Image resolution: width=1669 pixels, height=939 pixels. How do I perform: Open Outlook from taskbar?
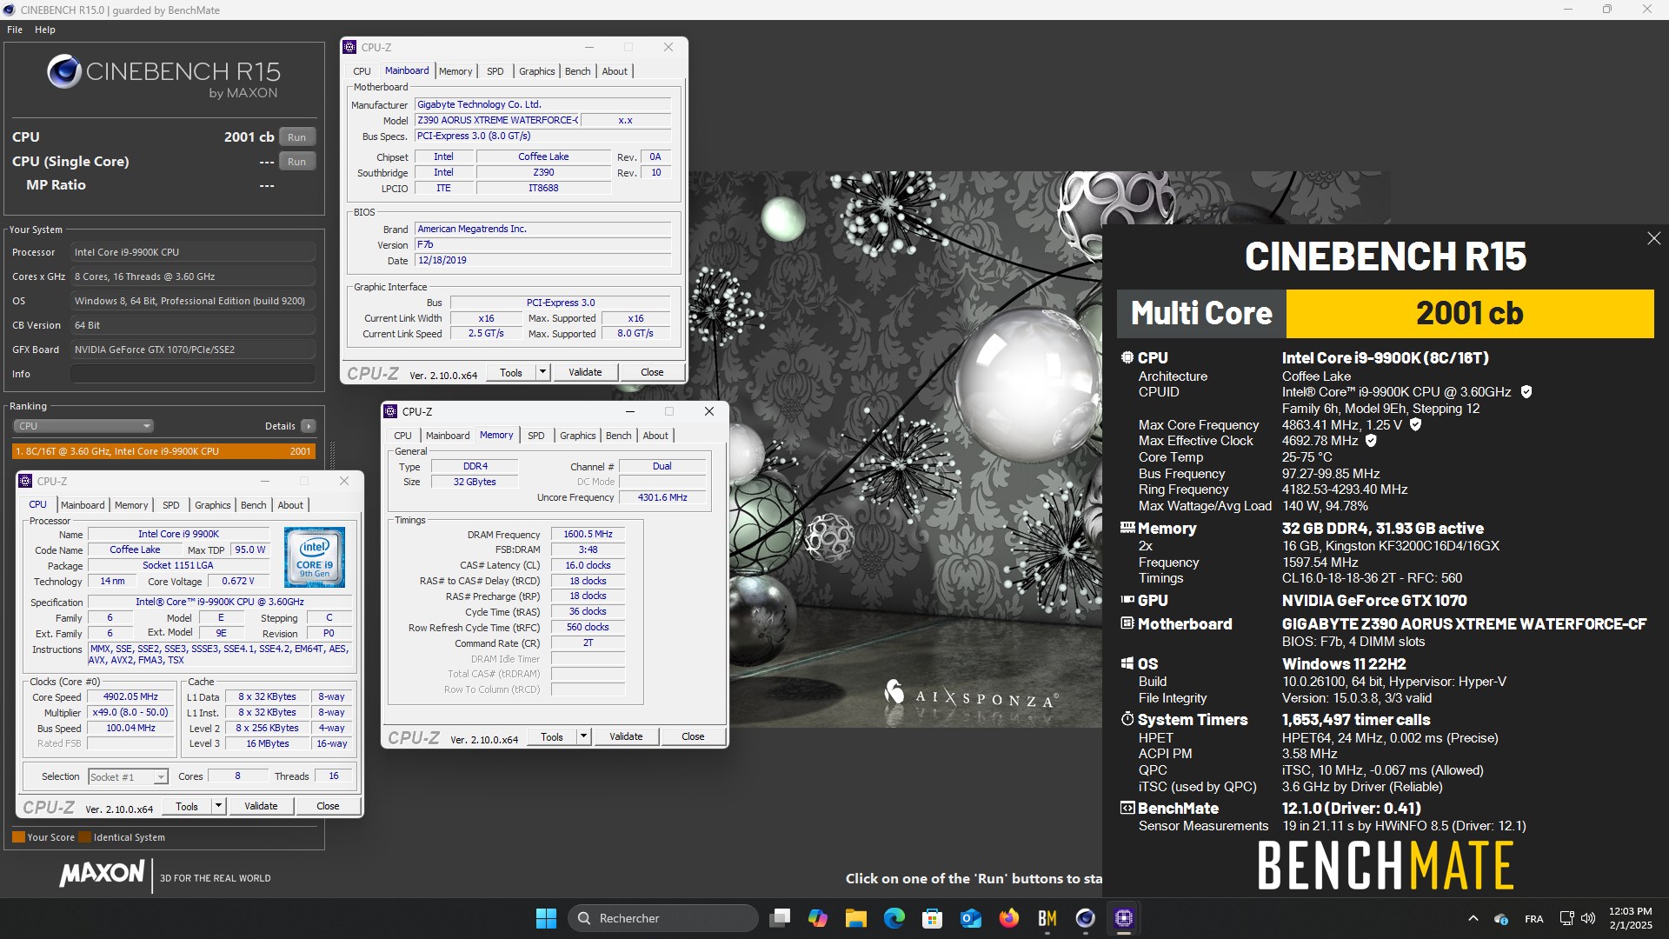click(x=970, y=918)
